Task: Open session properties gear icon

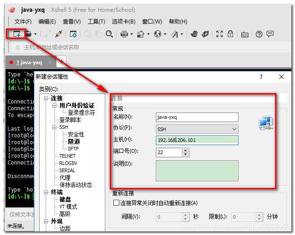Action: pyautogui.click(x=73, y=34)
